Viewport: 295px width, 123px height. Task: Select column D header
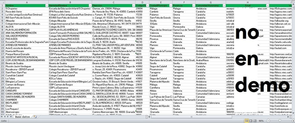142,2
